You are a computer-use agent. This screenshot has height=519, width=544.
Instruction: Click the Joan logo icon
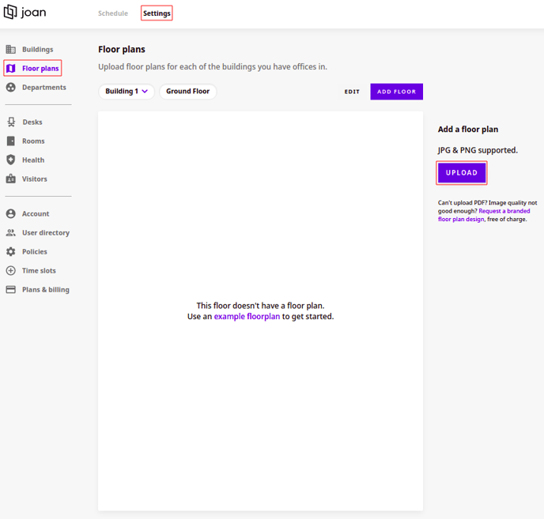[10, 12]
